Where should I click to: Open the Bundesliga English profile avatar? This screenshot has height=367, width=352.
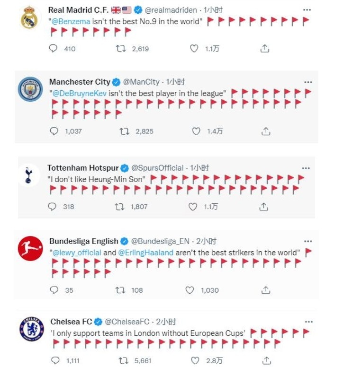pos(30,248)
